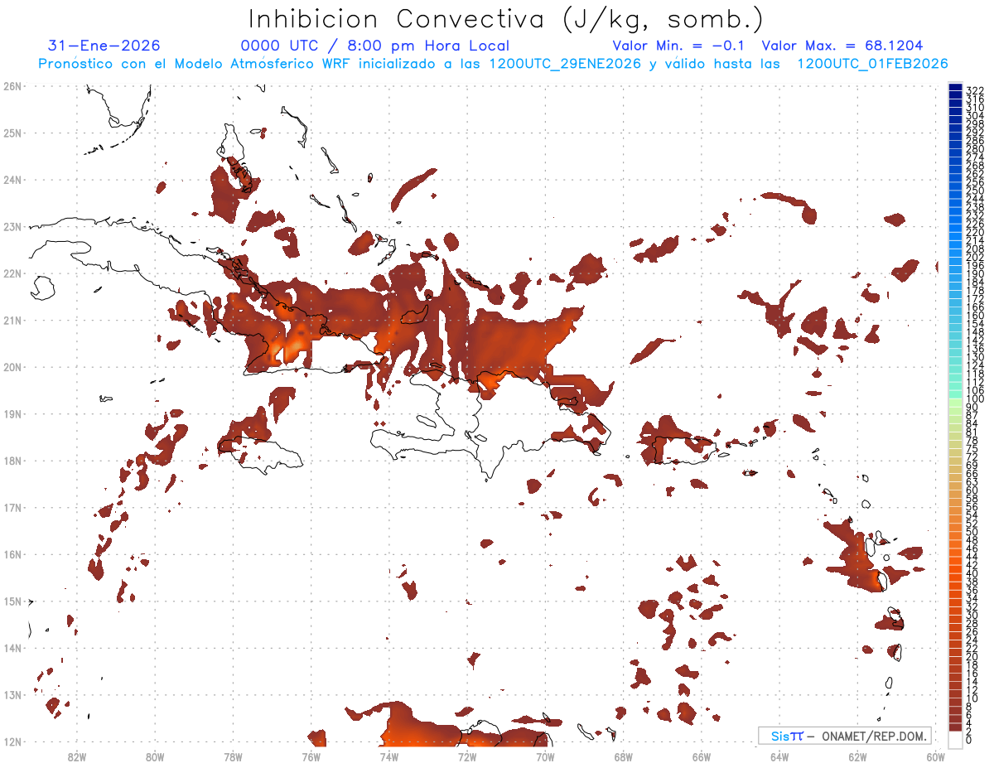The image size is (994, 768).
Task: Click the 16N latitude label
Action: (x=13, y=554)
